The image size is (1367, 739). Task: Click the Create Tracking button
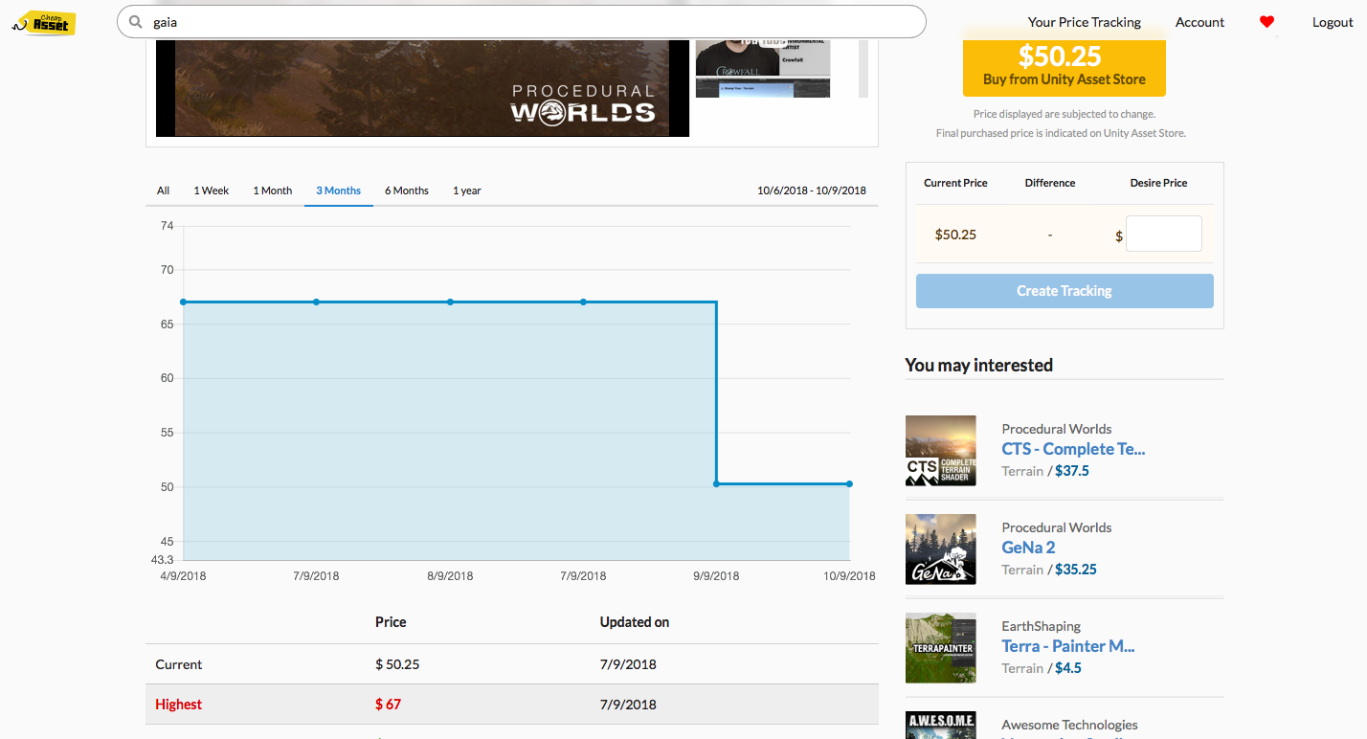click(1064, 291)
